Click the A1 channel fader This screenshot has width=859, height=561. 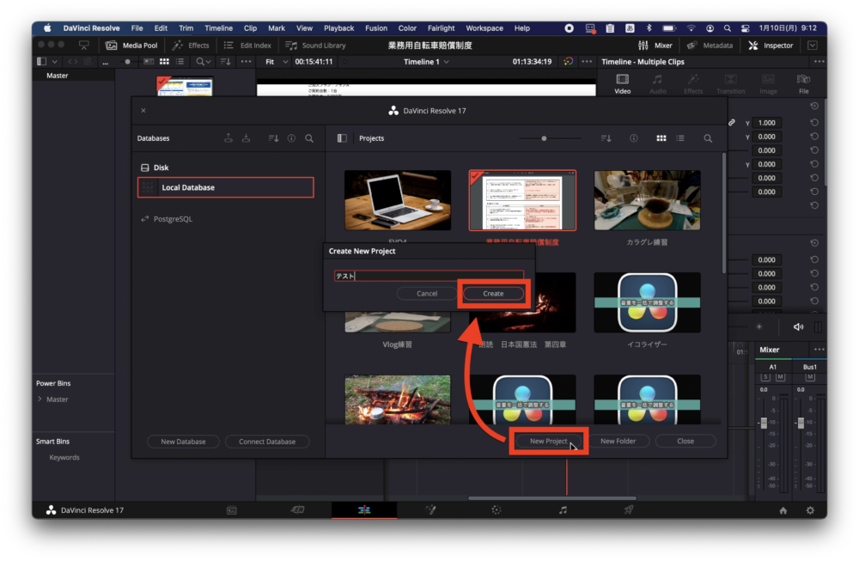(x=764, y=423)
